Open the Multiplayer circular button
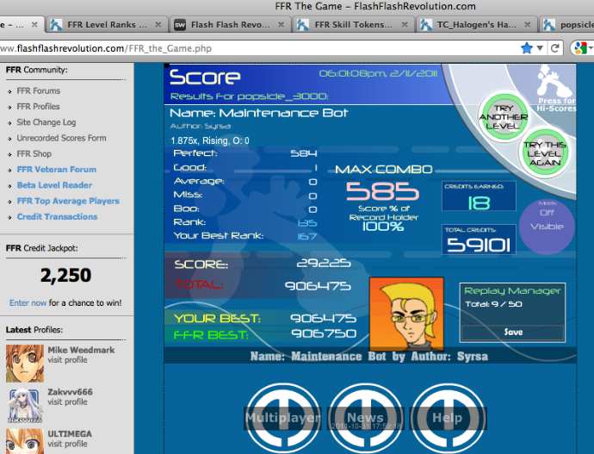 coord(283,418)
